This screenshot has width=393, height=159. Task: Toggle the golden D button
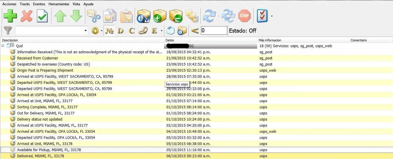pyautogui.click(x=121, y=30)
